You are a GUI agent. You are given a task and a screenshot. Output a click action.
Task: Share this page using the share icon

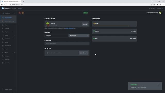click(x=151, y=5)
